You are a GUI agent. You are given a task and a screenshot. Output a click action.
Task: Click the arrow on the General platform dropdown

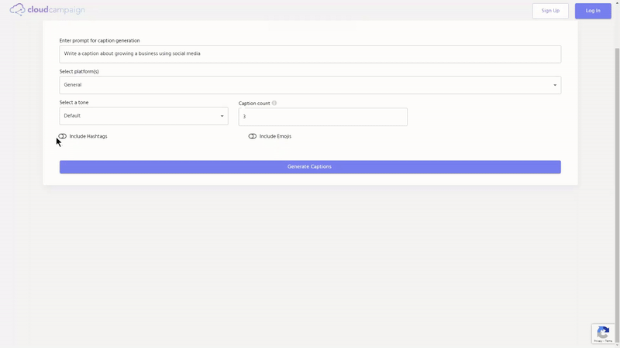click(555, 85)
